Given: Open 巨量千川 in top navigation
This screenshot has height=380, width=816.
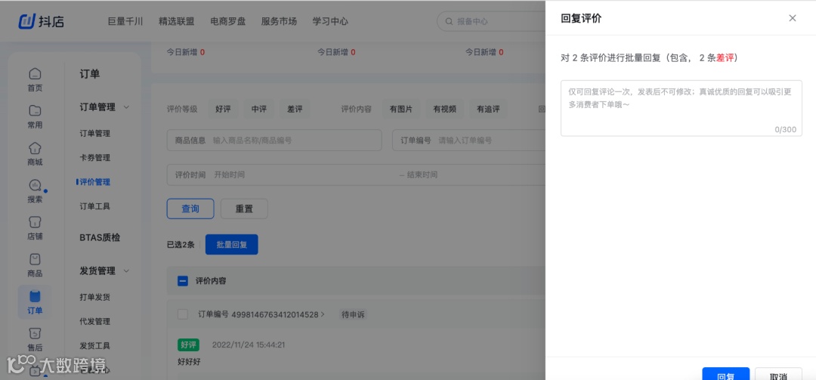Looking at the screenshot, I should (125, 21).
